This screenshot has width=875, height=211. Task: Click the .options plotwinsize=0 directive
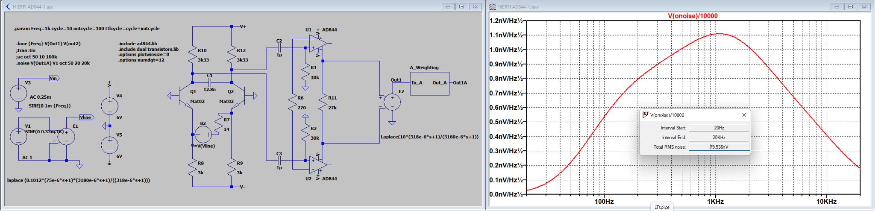point(144,55)
